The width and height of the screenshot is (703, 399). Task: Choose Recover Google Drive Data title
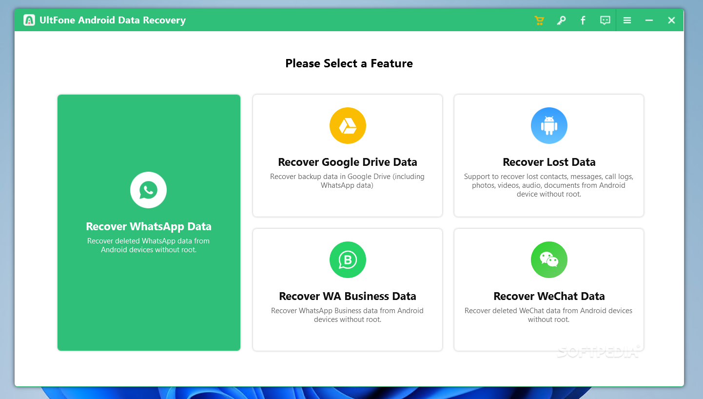click(x=348, y=162)
